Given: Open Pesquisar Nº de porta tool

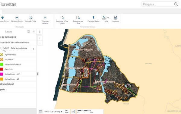Looking at the screenshot, I should pos(62,18).
